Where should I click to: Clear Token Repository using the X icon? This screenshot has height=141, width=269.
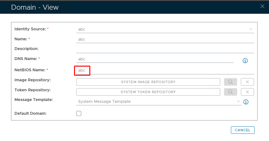[x=247, y=92]
